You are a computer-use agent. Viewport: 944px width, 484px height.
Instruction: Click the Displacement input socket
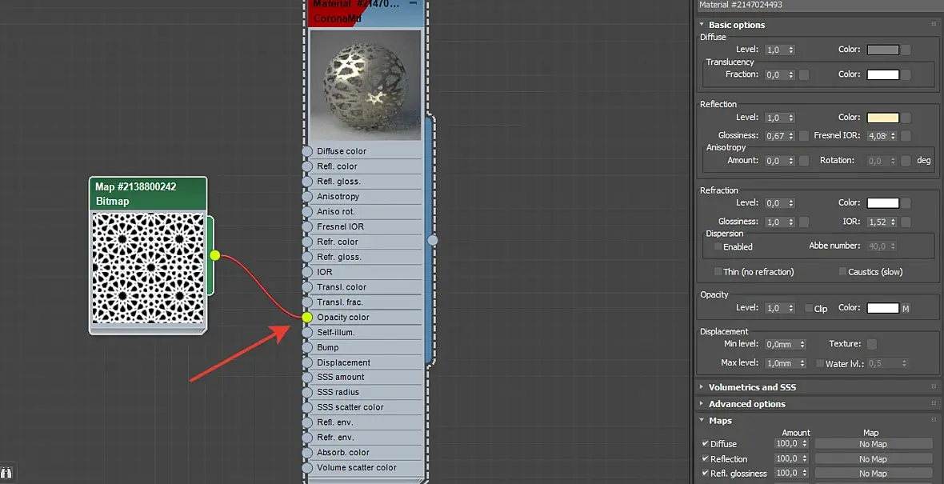307,362
